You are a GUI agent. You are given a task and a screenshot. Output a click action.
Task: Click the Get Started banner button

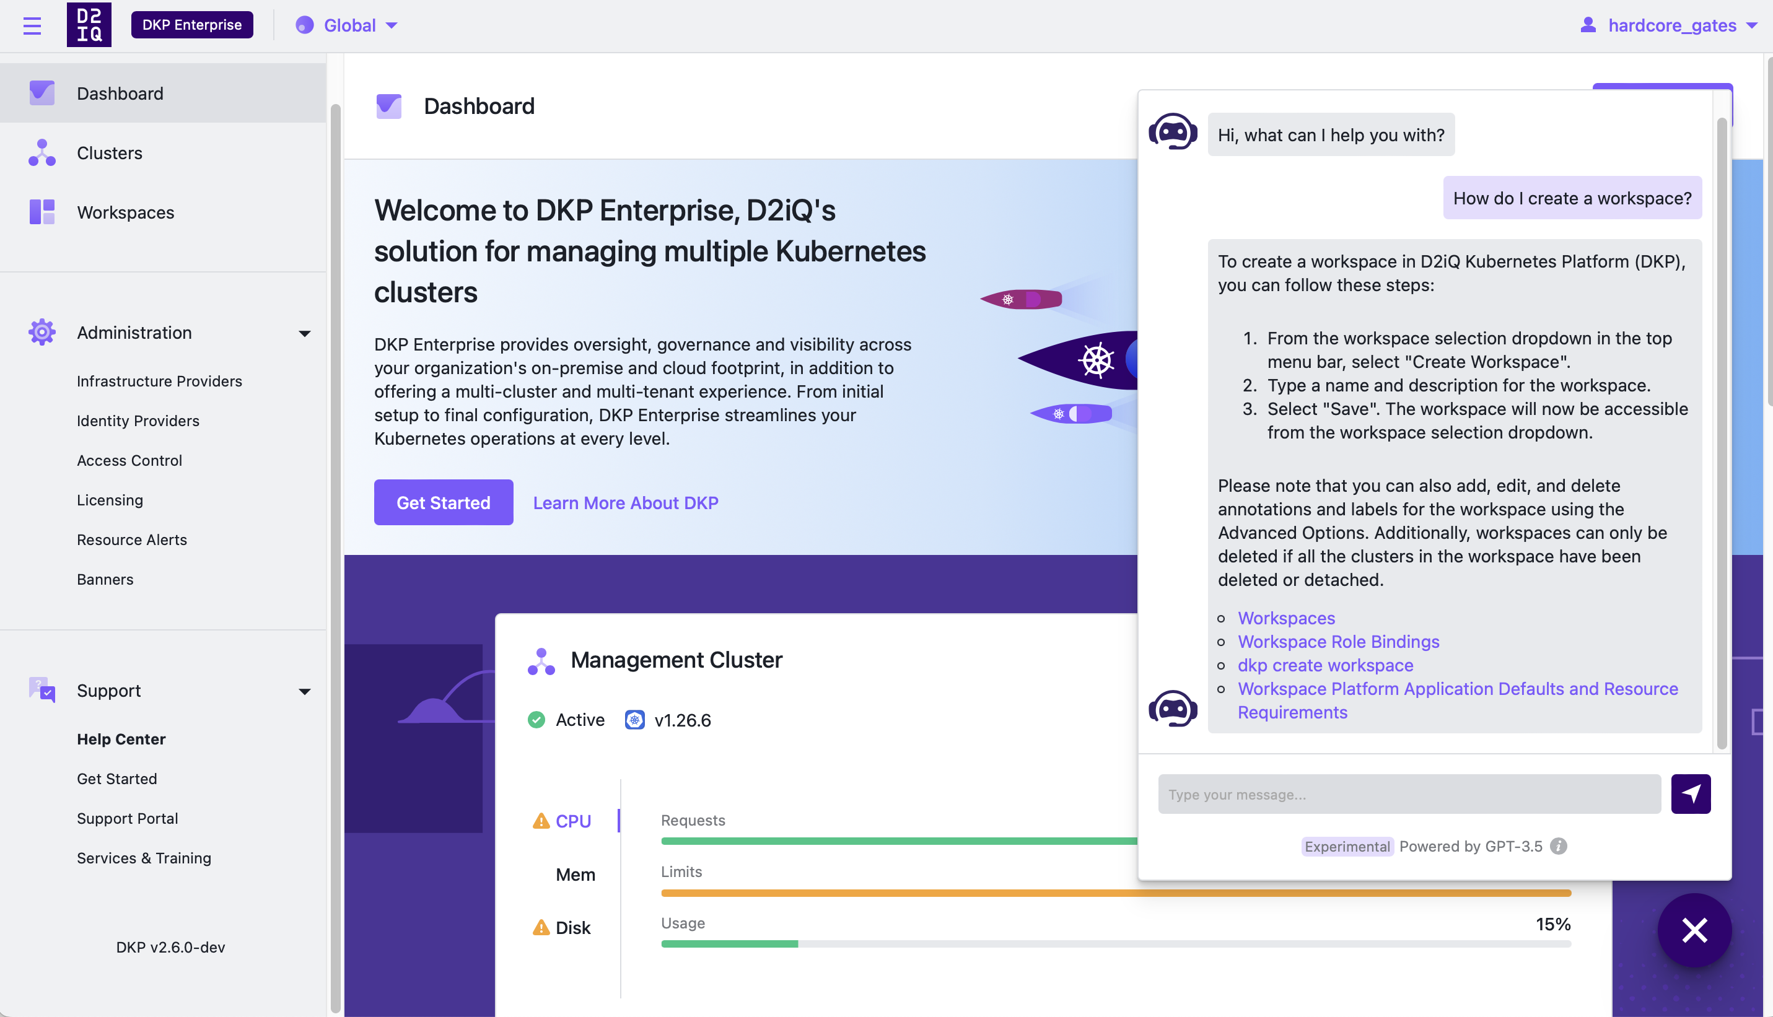coord(444,502)
